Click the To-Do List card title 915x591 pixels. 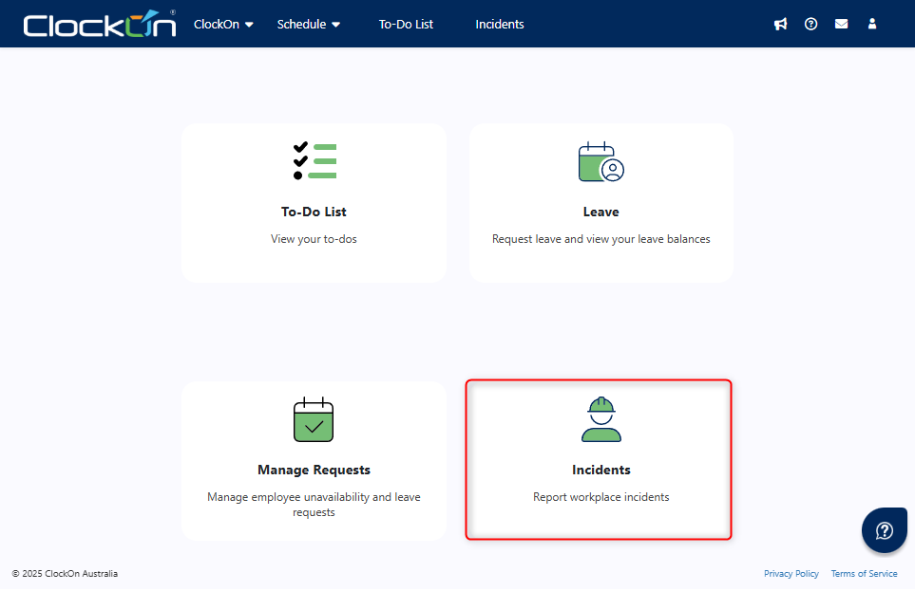coord(314,212)
